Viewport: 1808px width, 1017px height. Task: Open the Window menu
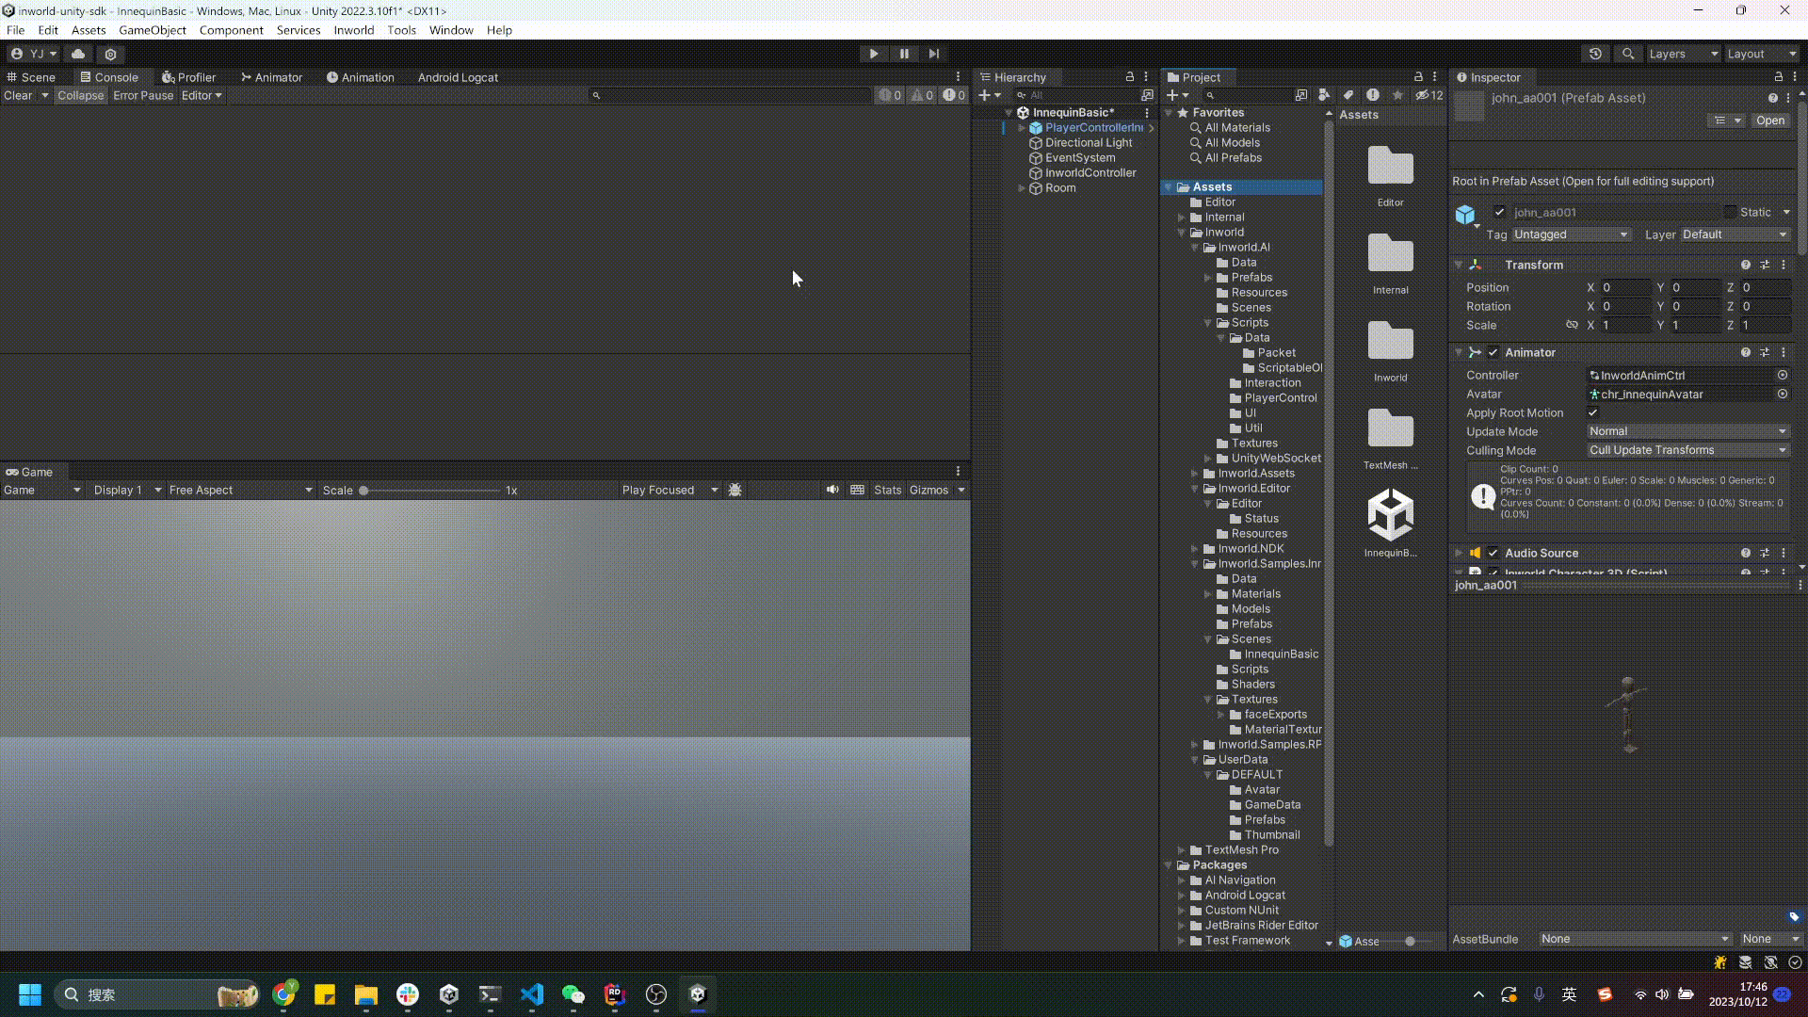point(451,30)
